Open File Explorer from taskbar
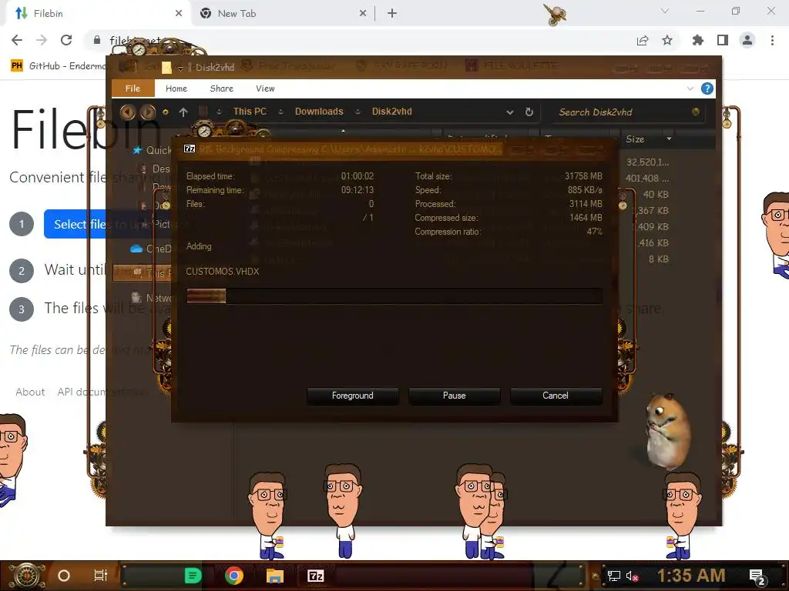 [275, 576]
